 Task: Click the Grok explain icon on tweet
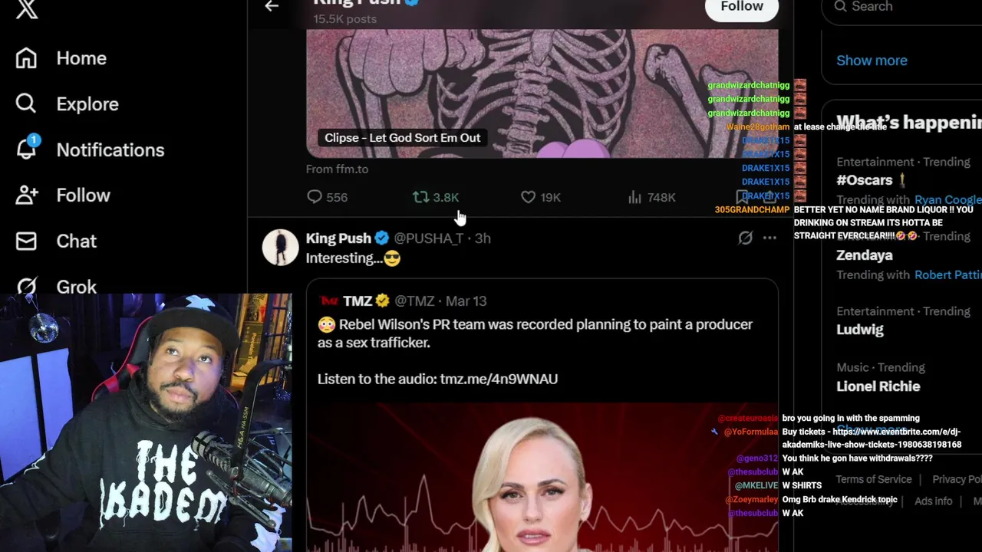[745, 238]
